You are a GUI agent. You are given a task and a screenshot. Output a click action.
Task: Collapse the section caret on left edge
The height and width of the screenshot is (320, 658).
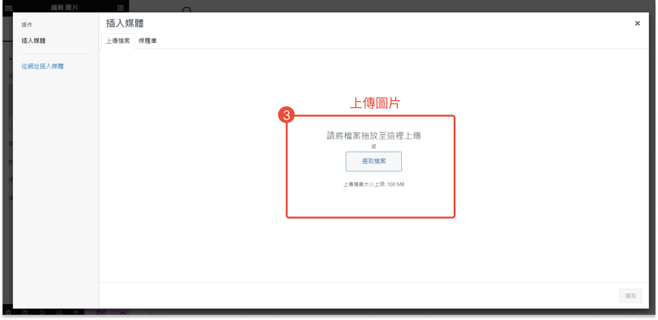coord(10,59)
